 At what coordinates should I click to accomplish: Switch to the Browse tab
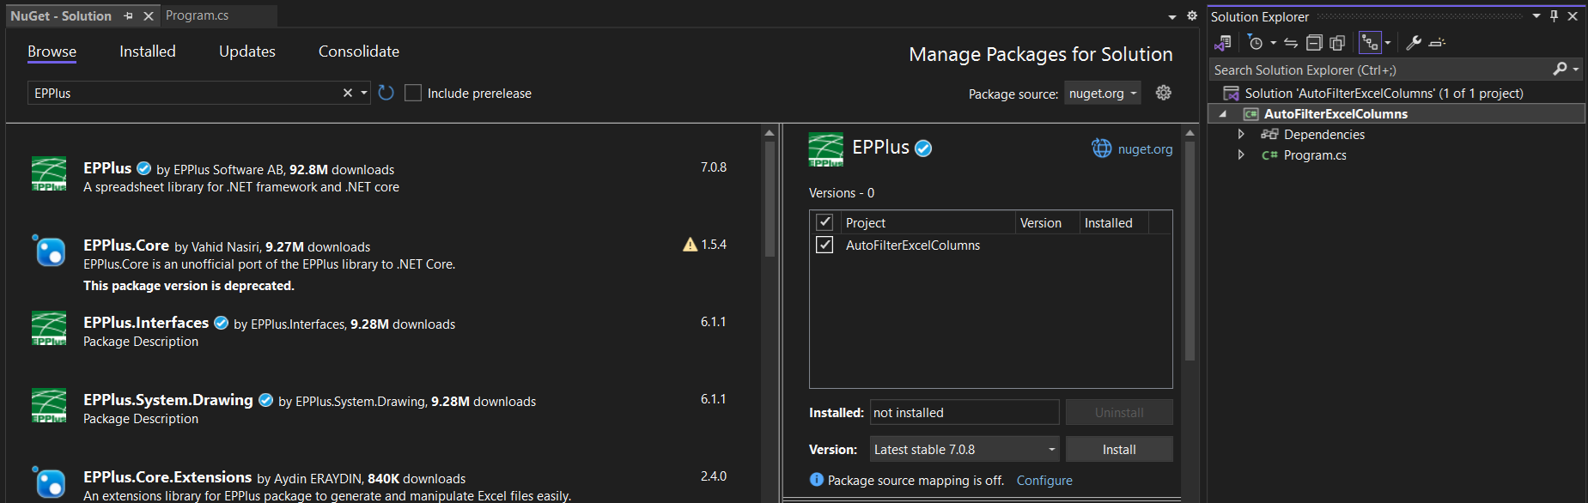click(x=52, y=52)
